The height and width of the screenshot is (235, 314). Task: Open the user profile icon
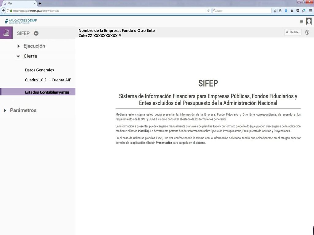point(309,21)
